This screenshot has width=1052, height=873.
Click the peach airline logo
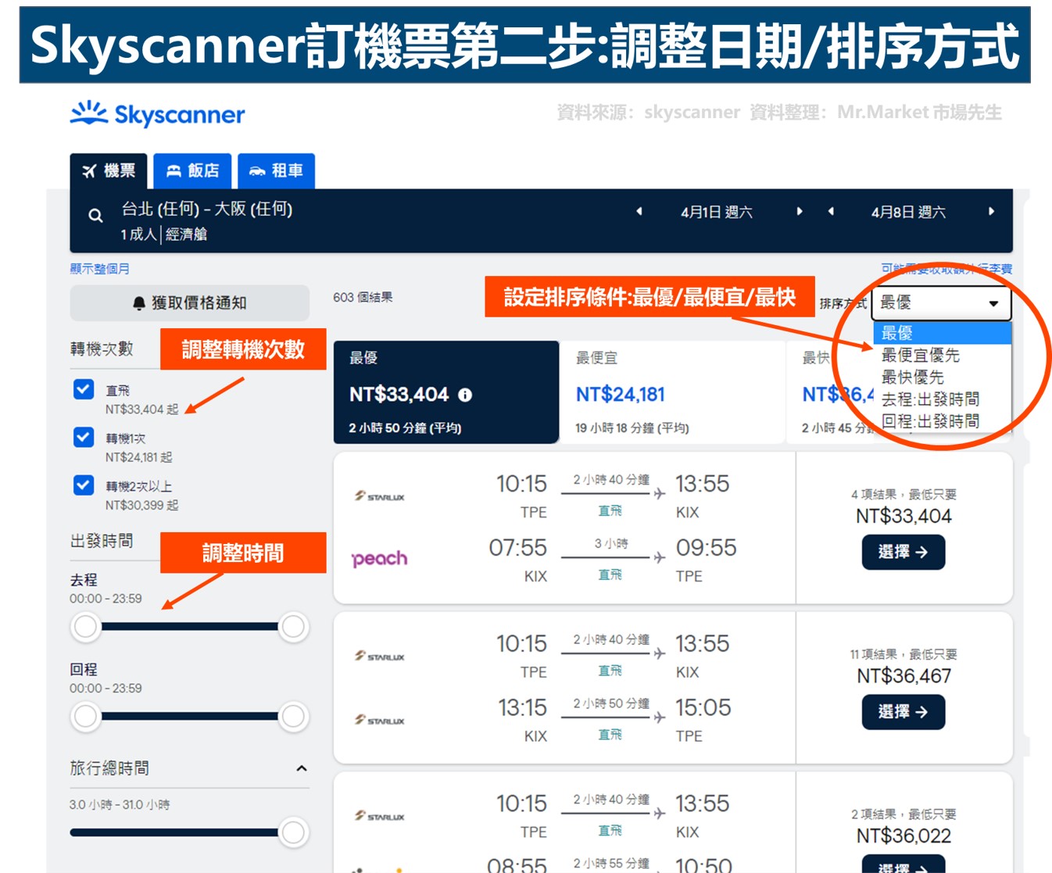[x=380, y=559]
